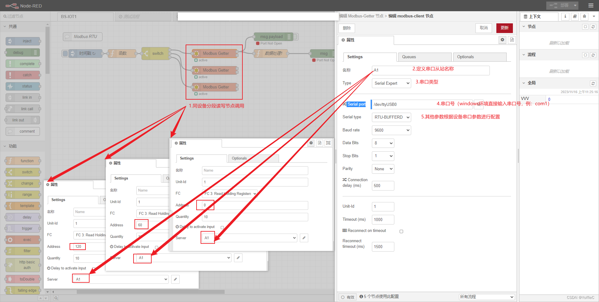The width and height of the screenshot is (599, 302).
Task: Click the horizontal canvas scrollbar
Action: click(150, 292)
